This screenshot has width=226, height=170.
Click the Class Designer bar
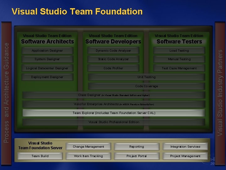click(x=114, y=95)
